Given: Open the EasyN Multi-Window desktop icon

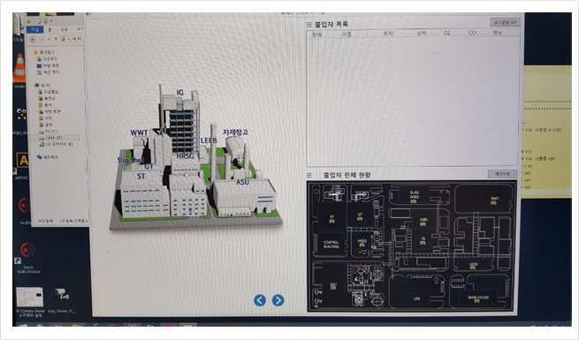Looking at the screenshot, I should click(x=28, y=257).
